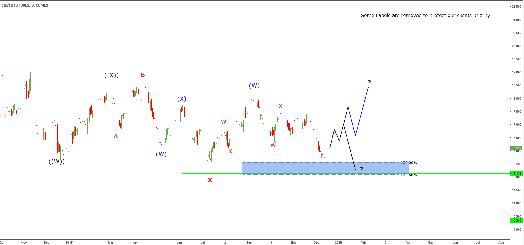
Task: Click the 2018 label on time axis
Action: point(338,242)
